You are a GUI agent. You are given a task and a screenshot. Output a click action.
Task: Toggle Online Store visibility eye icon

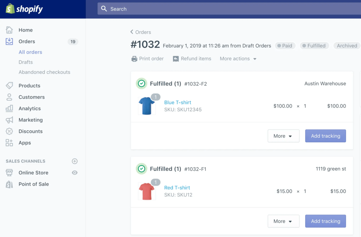pyautogui.click(x=74, y=173)
